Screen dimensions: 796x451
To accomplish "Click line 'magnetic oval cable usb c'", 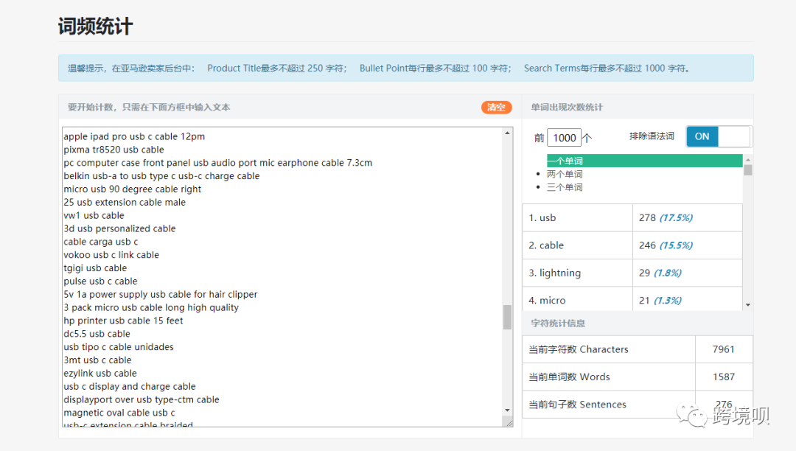I will (119, 413).
